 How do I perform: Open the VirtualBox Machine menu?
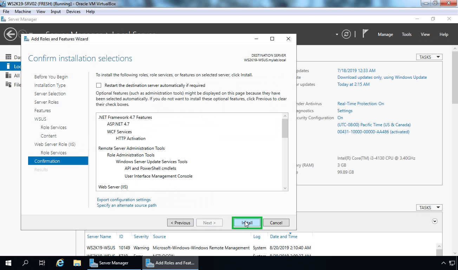point(23,12)
